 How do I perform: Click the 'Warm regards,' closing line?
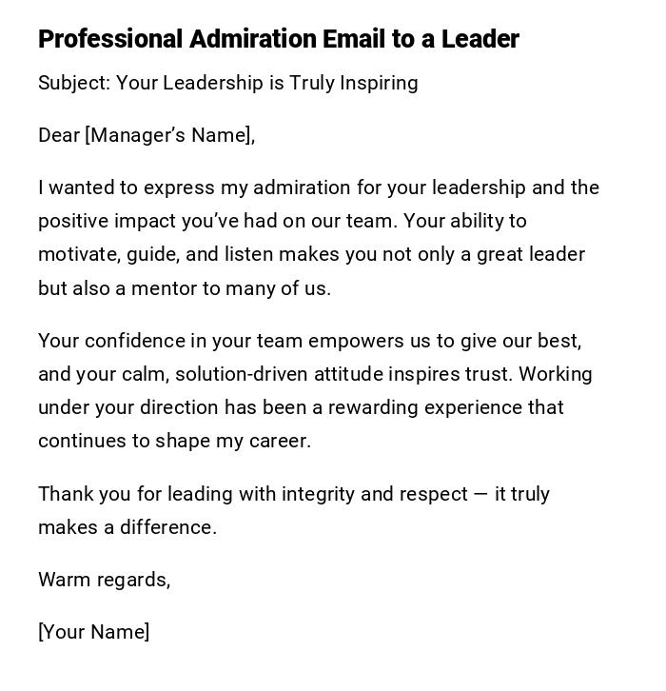coord(104,580)
